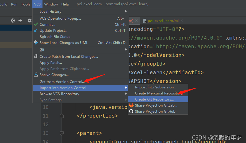Open the VCS menu in menu bar
This screenshot has height=143, width=246.
click(37, 4)
